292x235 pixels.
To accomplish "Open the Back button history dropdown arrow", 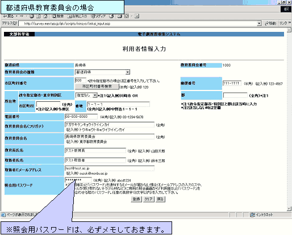I will click(16, 17).
